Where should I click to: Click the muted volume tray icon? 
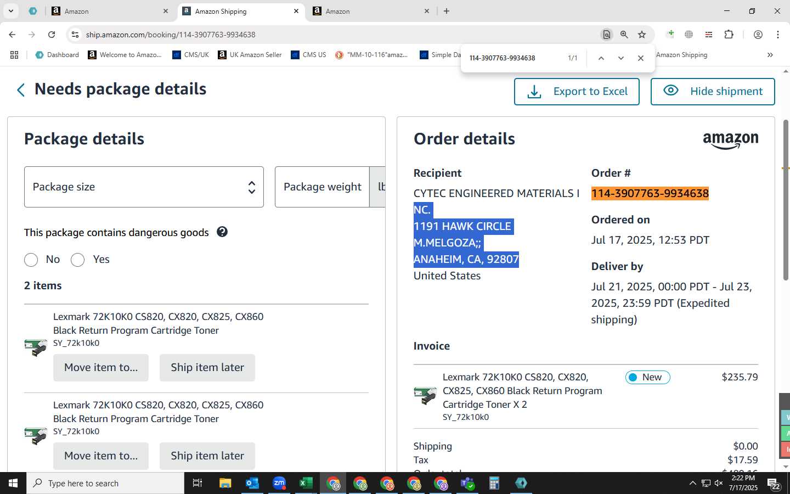[719, 483]
